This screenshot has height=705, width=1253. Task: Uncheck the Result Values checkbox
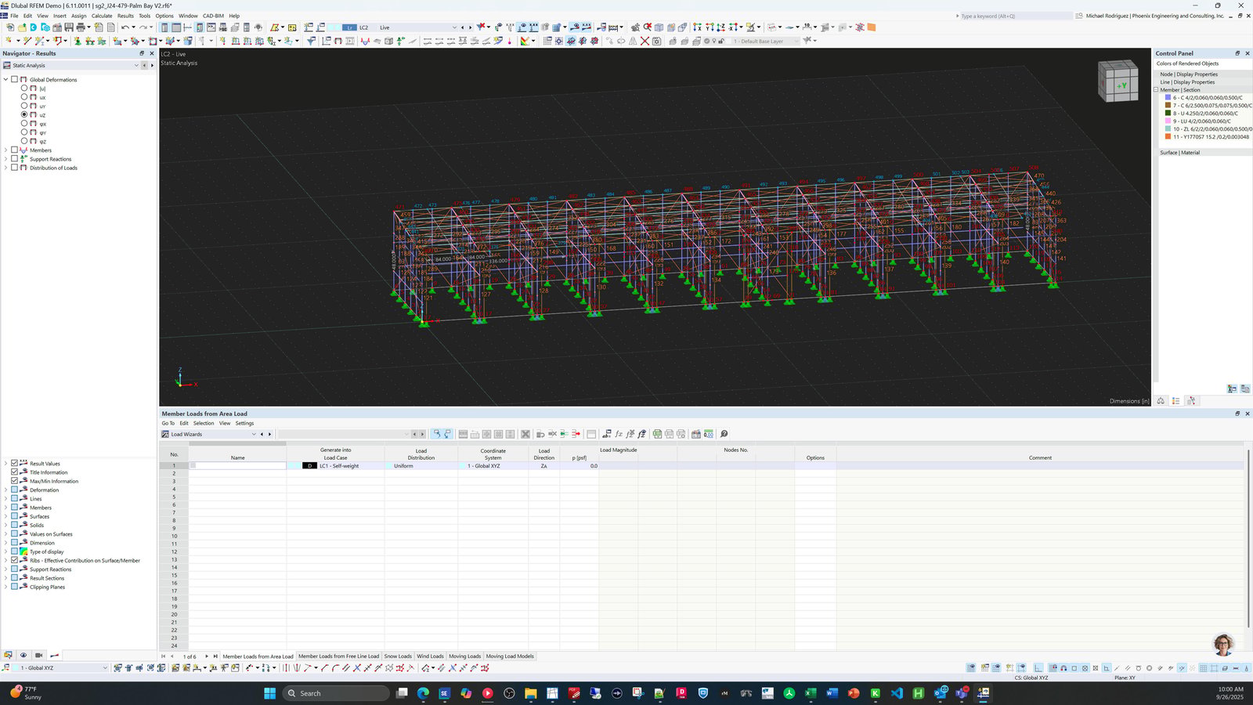click(x=14, y=464)
